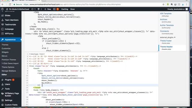Open Grow menu in admin bar

point(73,9)
